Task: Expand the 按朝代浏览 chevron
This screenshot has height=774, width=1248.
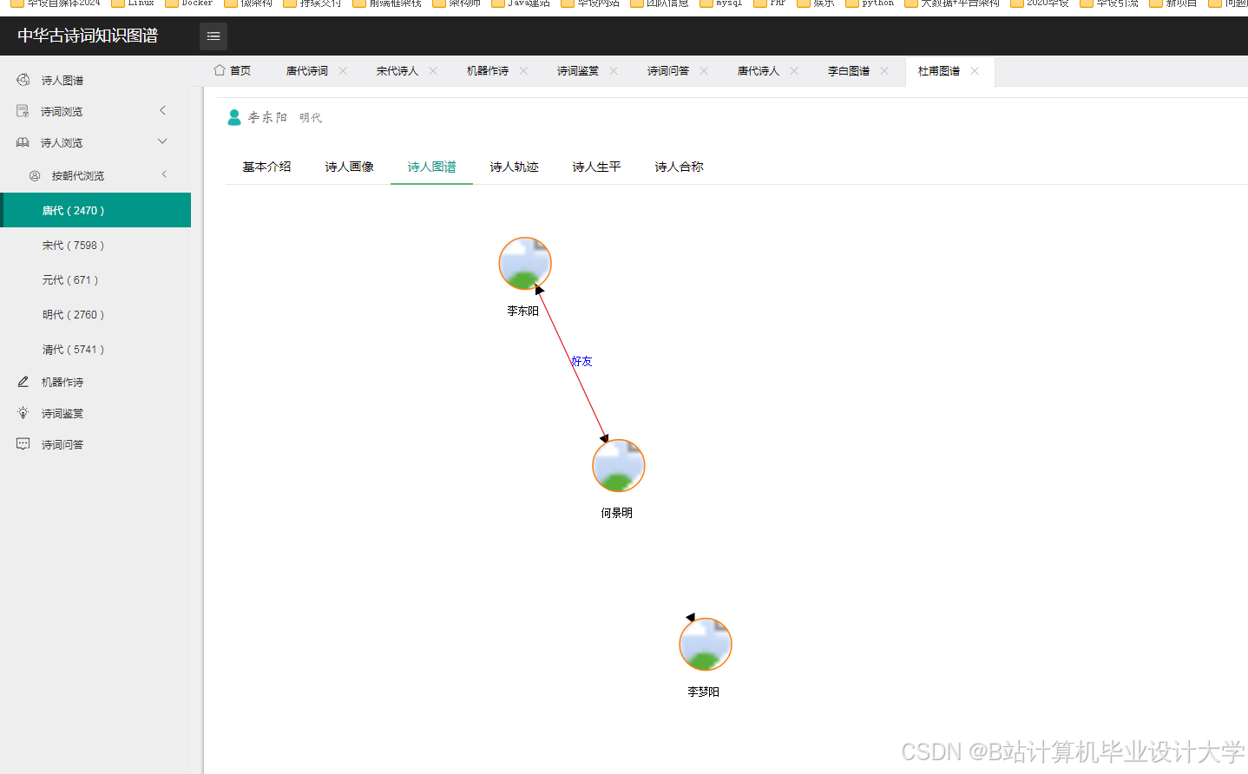Action: (x=162, y=174)
